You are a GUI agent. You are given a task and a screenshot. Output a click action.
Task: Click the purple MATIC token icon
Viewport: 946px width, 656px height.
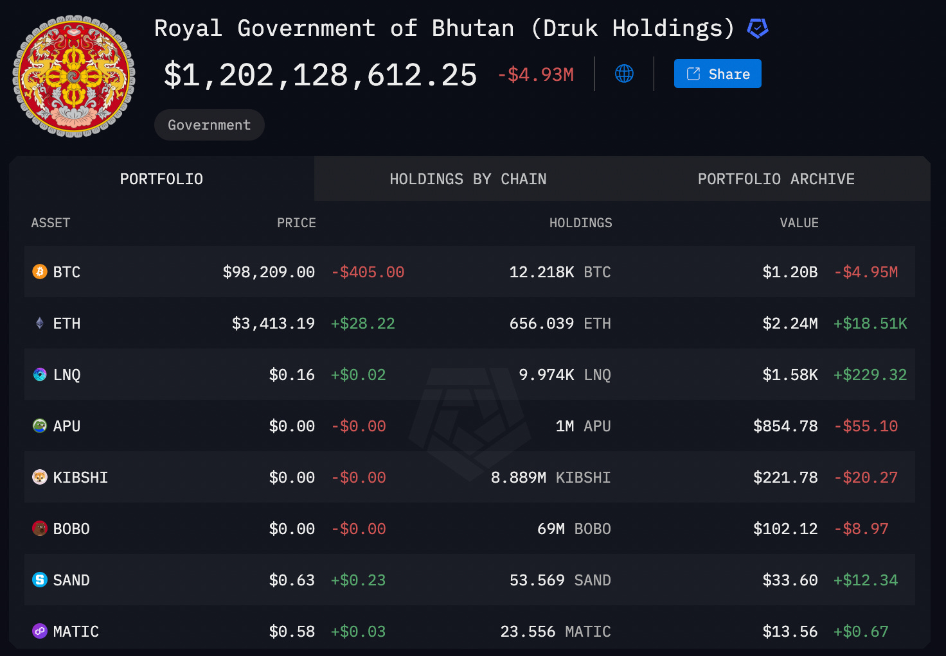40,631
